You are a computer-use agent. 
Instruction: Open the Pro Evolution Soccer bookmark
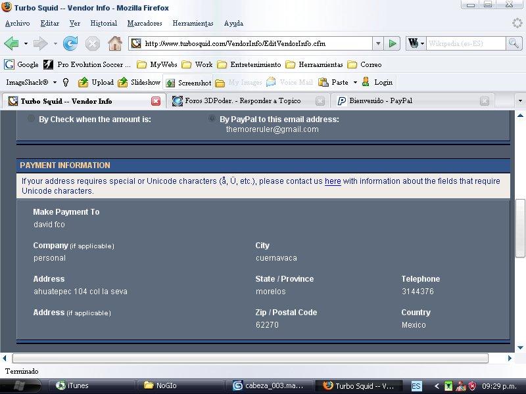pyautogui.click(x=87, y=64)
